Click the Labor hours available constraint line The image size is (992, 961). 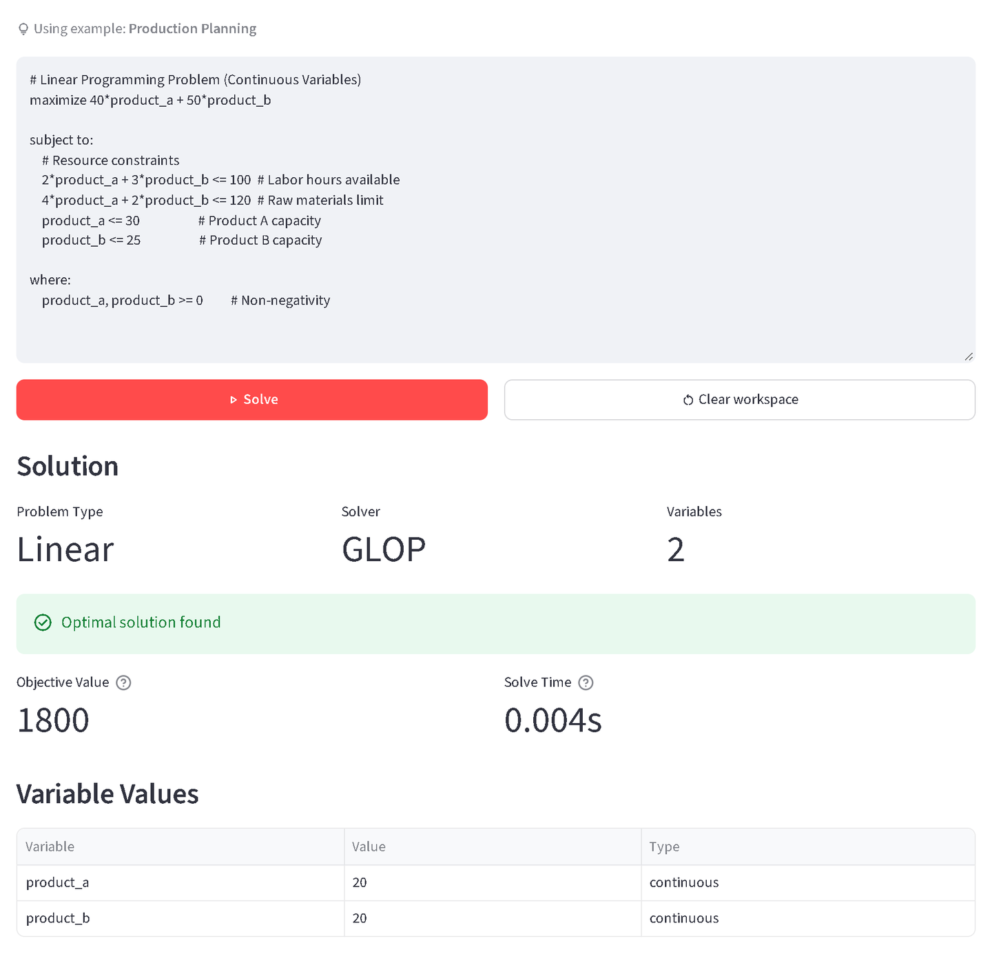point(220,180)
